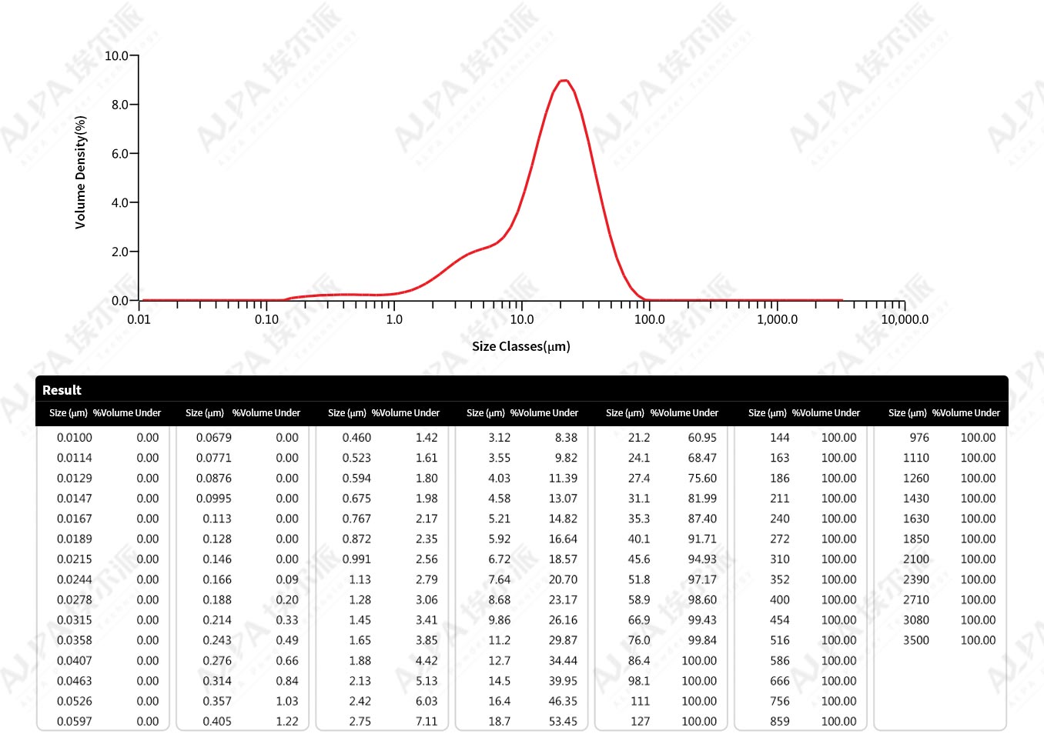Select size cell 0.166
The width and height of the screenshot is (1044, 754).
[217, 579]
